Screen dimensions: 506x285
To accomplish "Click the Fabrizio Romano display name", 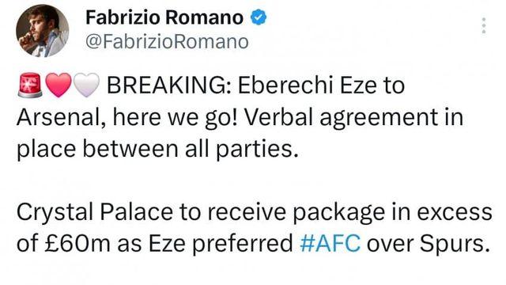I will pos(164,17).
